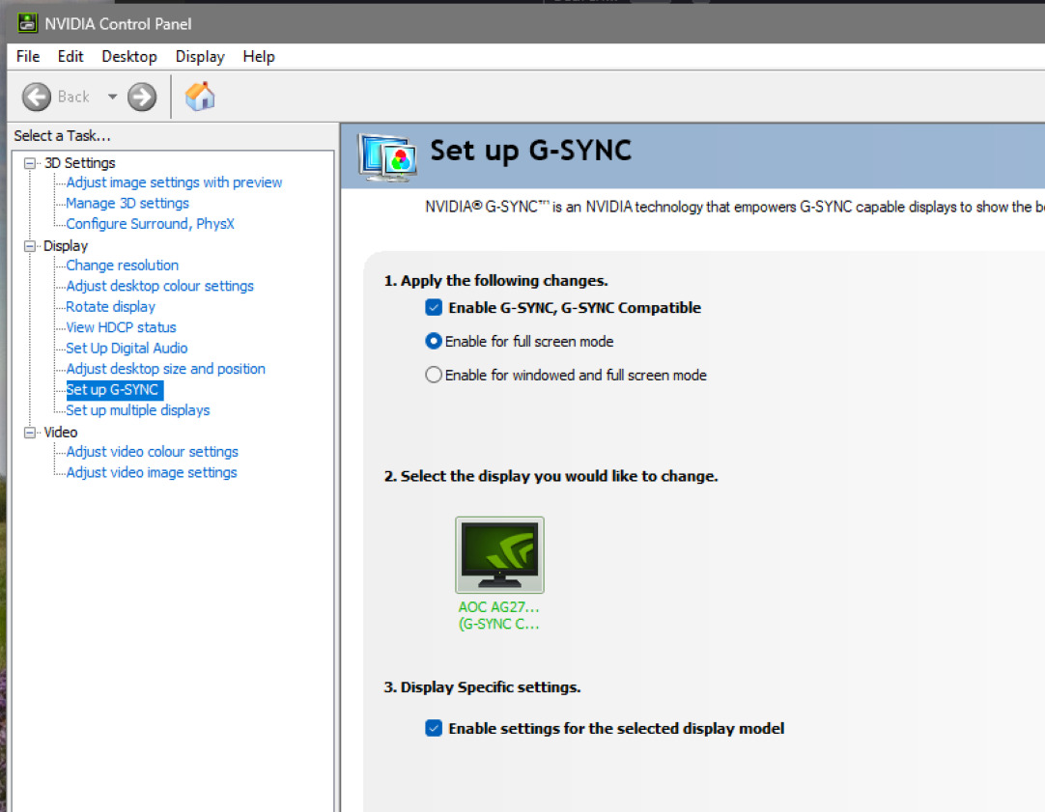Select the AOC AG27 monitor display icon
1045x812 pixels.
pyautogui.click(x=499, y=555)
